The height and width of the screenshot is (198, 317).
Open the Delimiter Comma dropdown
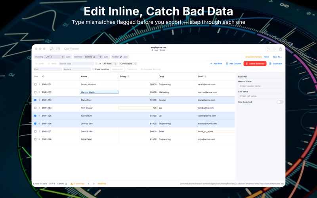[x=93, y=57]
